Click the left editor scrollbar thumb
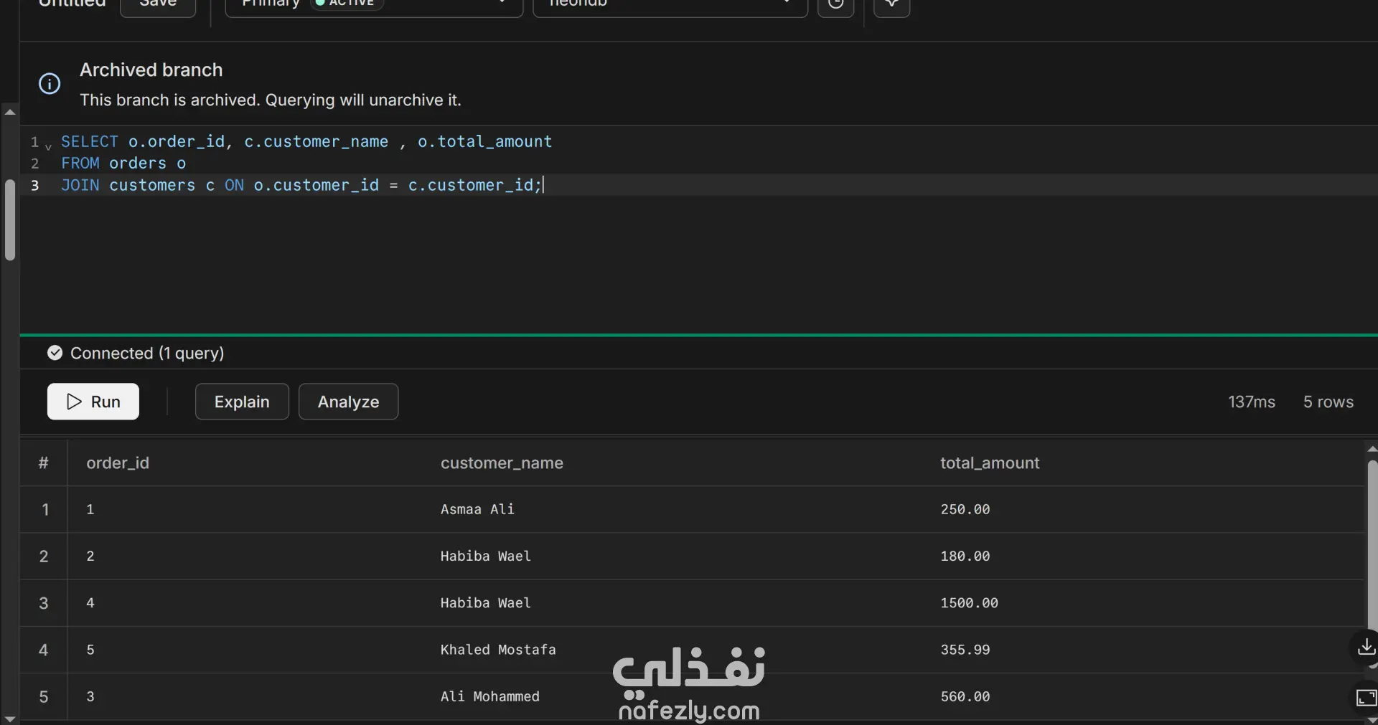Viewport: 1378px width, 725px height. [x=10, y=219]
